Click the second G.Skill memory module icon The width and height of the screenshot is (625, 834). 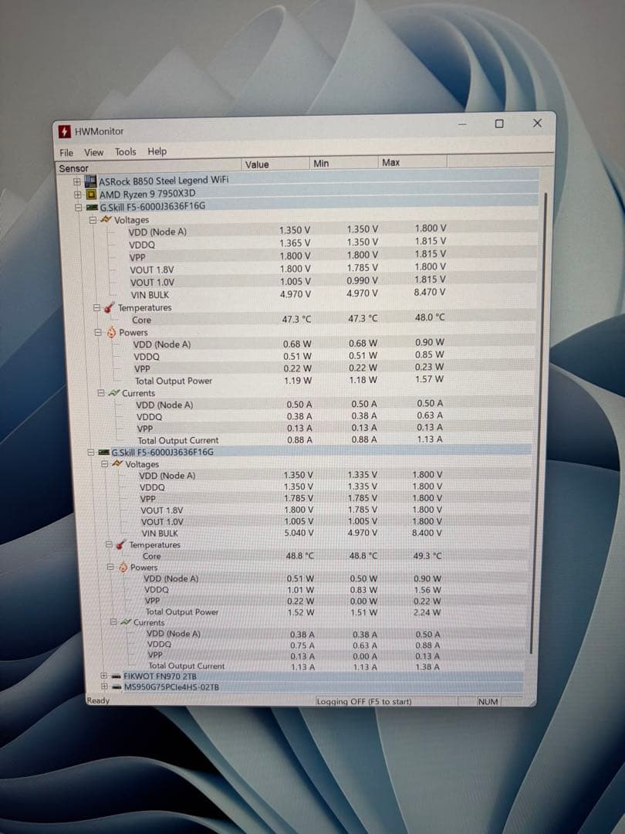pos(103,452)
